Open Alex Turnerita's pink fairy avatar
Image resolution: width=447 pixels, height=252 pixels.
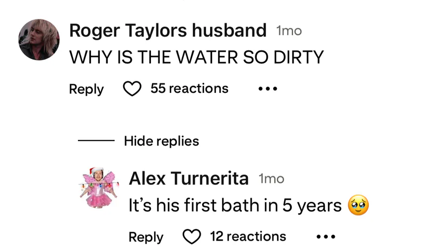click(97, 187)
